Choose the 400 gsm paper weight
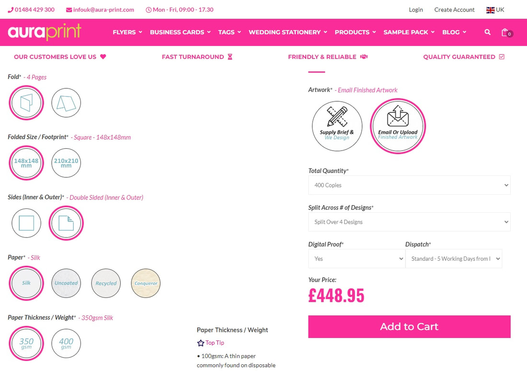Image resolution: width=527 pixels, height=371 pixels. pos(66,343)
